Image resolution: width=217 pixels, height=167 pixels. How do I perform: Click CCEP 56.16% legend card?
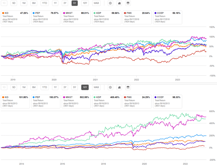pos(167,17)
